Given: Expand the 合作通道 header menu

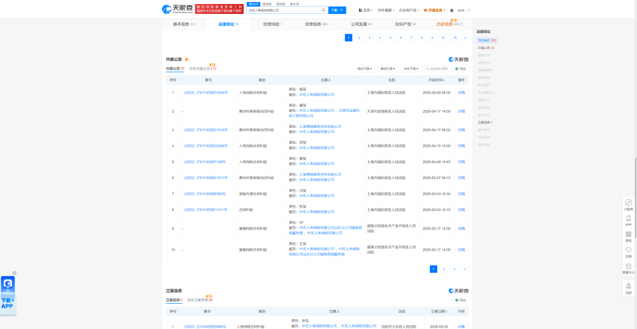Looking at the screenshot, I should tap(386, 10).
